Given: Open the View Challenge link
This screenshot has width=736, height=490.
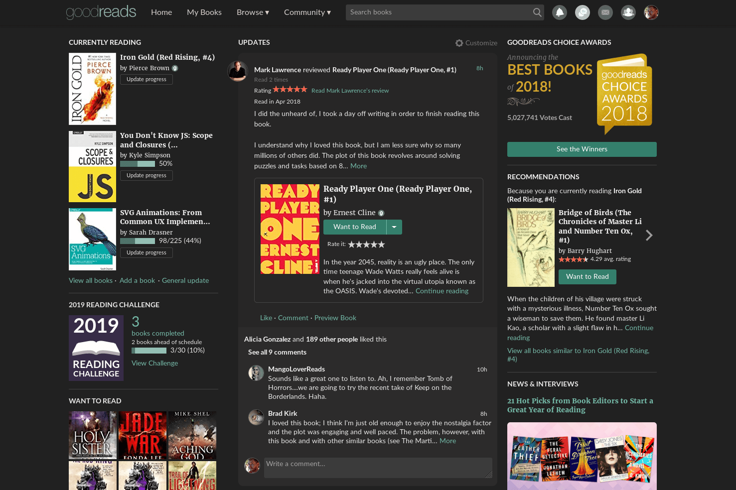Looking at the screenshot, I should (x=154, y=364).
